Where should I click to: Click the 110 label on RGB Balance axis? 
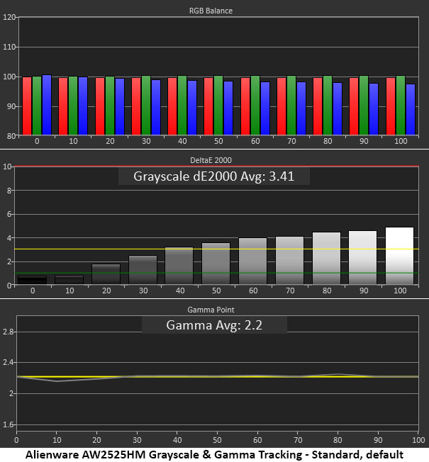[9, 47]
